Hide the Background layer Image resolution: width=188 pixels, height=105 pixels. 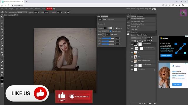pyautogui.click(x=132, y=70)
